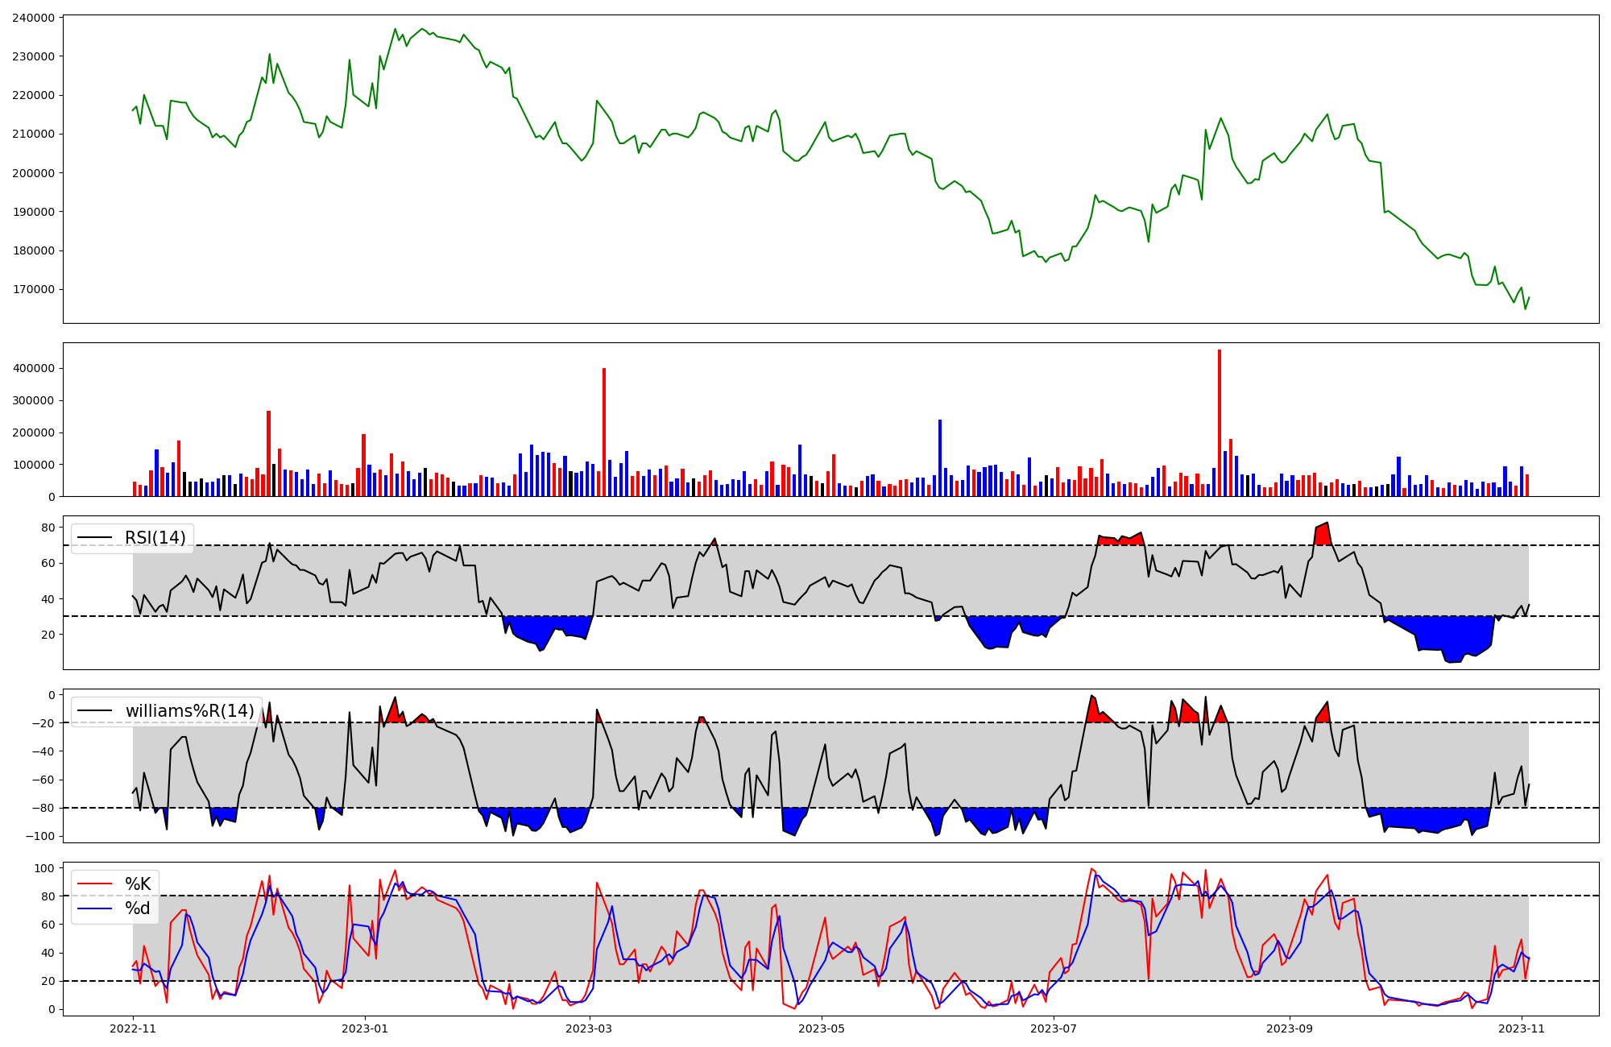This screenshot has height=1047, width=1611.
Task: Click the 2022-11 x-axis tick label
Action: (133, 1028)
